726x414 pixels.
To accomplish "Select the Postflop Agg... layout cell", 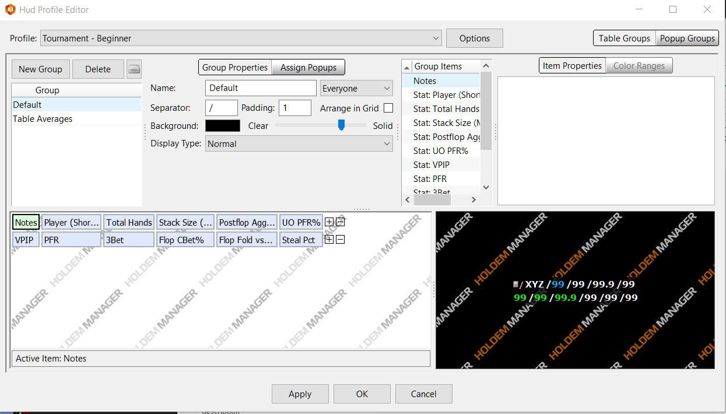I will pyautogui.click(x=247, y=222).
